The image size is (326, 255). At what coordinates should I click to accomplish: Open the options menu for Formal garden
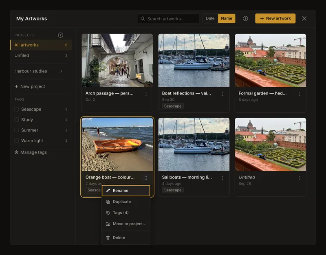tap(299, 94)
